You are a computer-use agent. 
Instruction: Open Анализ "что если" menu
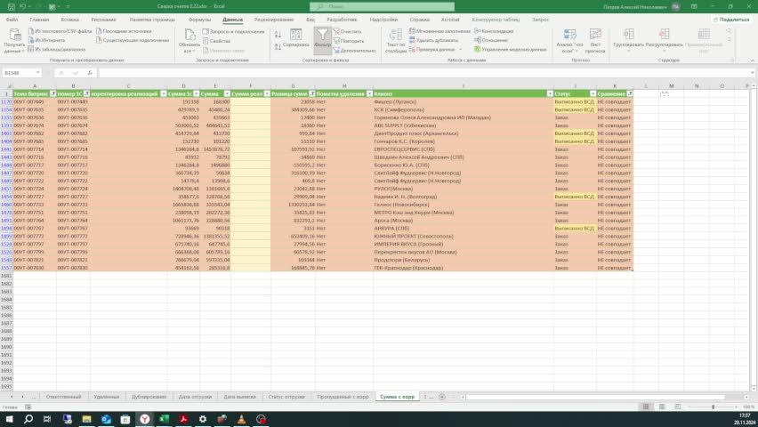[570, 40]
